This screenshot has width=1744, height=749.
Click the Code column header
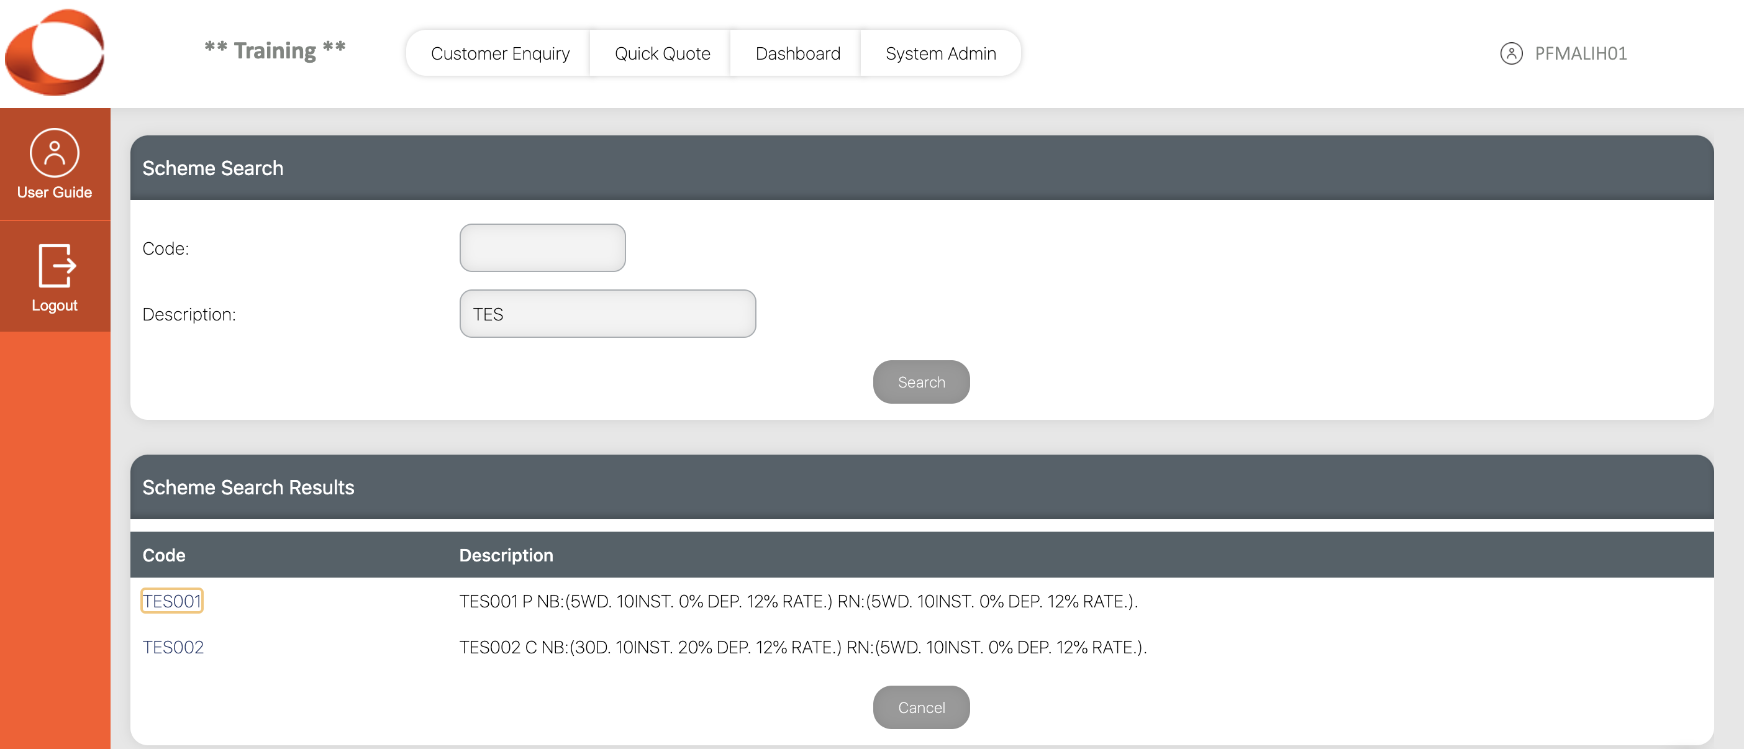click(164, 555)
